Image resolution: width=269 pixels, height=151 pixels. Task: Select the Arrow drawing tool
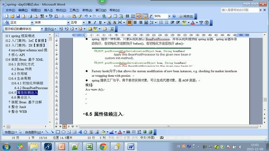[52, 132]
